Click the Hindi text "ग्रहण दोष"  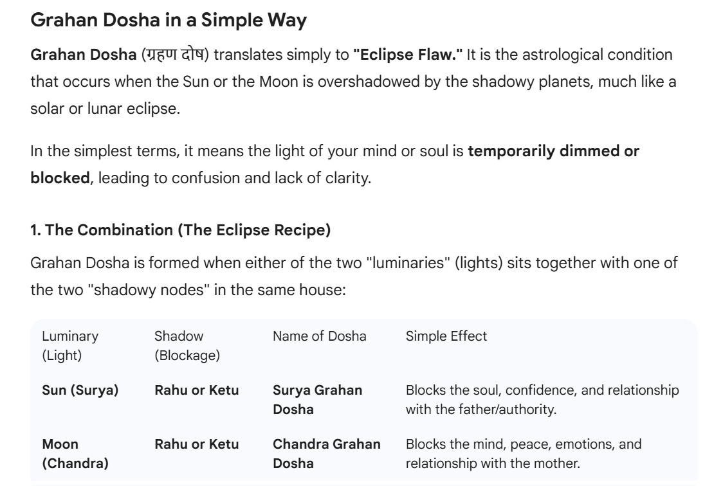click(176, 55)
